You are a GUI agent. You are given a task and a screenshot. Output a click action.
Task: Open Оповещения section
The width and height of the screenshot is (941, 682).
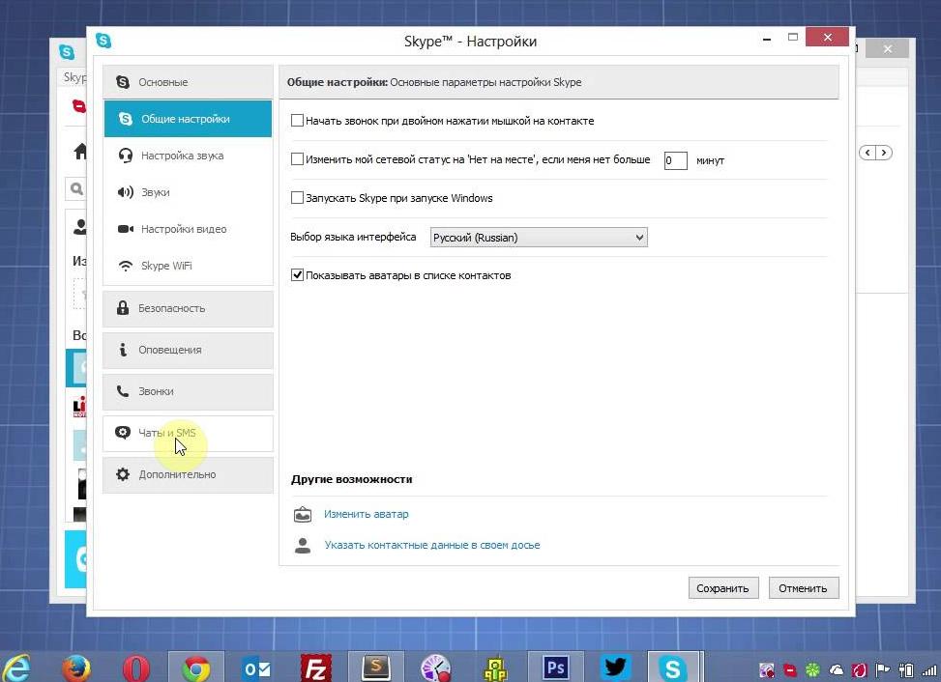pos(188,350)
